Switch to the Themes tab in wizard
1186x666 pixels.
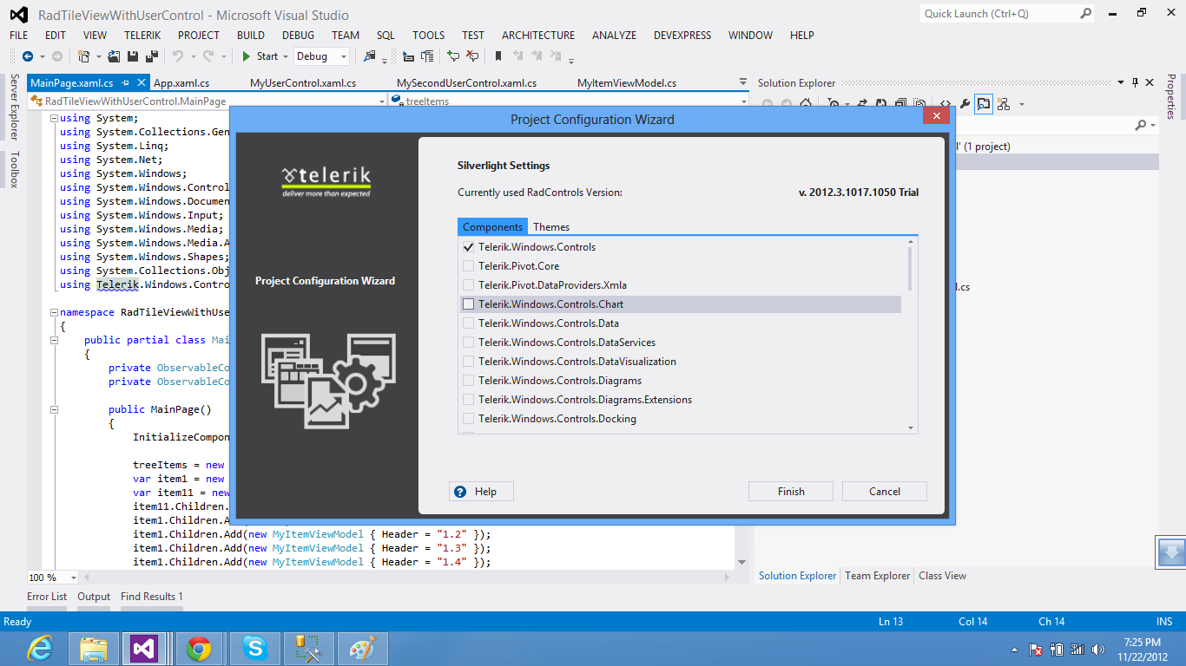pos(551,226)
